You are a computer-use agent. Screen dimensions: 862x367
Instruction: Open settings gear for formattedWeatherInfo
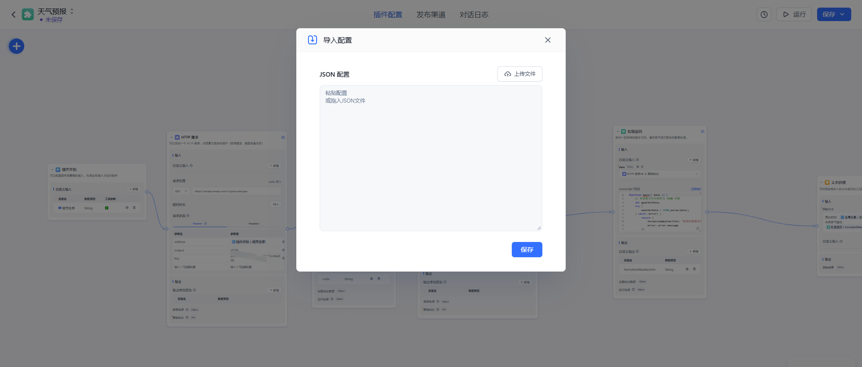point(687,269)
